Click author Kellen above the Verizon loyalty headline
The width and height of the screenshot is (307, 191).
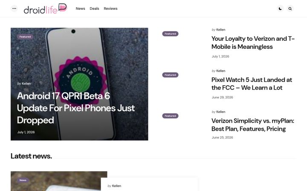coord(221,30)
